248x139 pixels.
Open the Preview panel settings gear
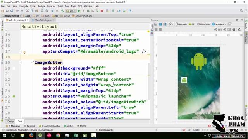coord(237,20)
